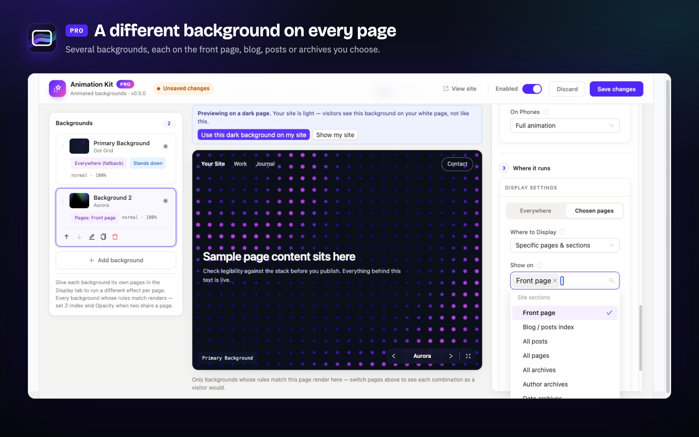The image size is (699, 437).
Task: Click the info icon next to On Phones
Action: pos(546,112)
